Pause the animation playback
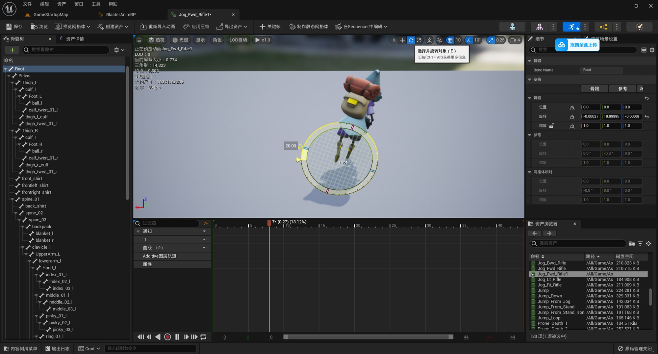The width and height of the screenshot is (658, 354). [x=177, y=337]
